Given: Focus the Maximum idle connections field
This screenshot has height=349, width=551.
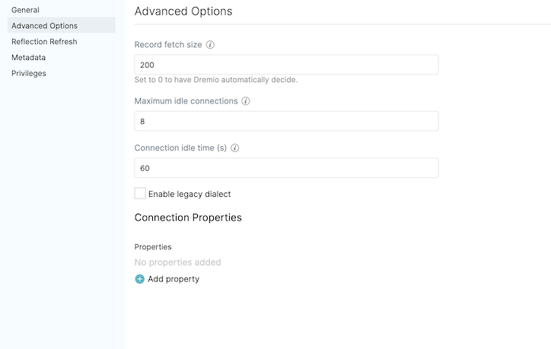Looking at the screenshot, I should 286,121.
